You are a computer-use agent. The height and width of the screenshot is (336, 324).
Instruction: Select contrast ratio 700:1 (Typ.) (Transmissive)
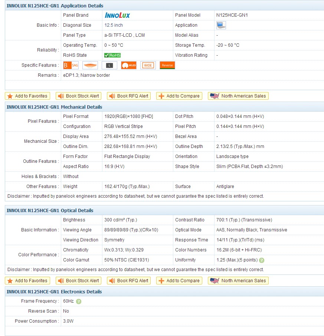coord(244,220)
